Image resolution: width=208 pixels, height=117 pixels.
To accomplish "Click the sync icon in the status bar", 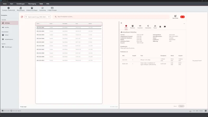I will pyautogui.click(x=190, y=111).
